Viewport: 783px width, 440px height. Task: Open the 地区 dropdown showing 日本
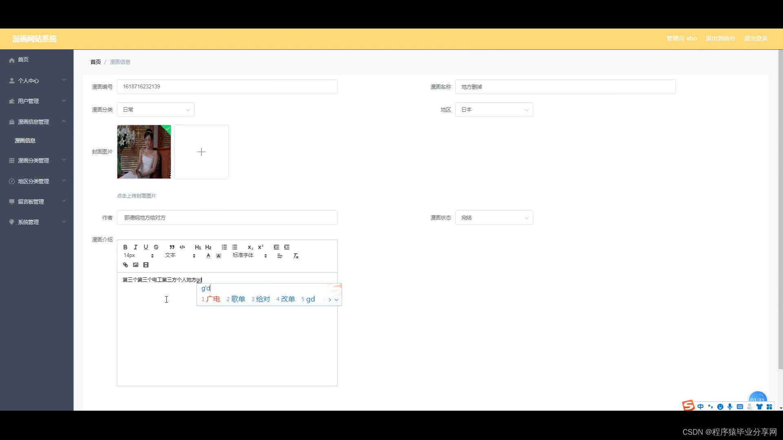[x=494, y=110]
